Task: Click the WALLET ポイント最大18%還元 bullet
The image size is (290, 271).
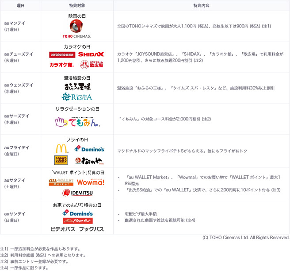Action: coord(202,180)
